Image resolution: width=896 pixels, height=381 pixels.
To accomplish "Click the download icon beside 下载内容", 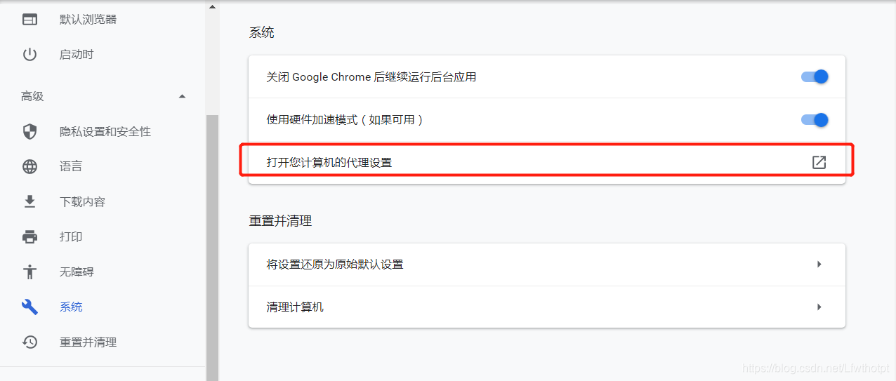I will pos(29,202).
